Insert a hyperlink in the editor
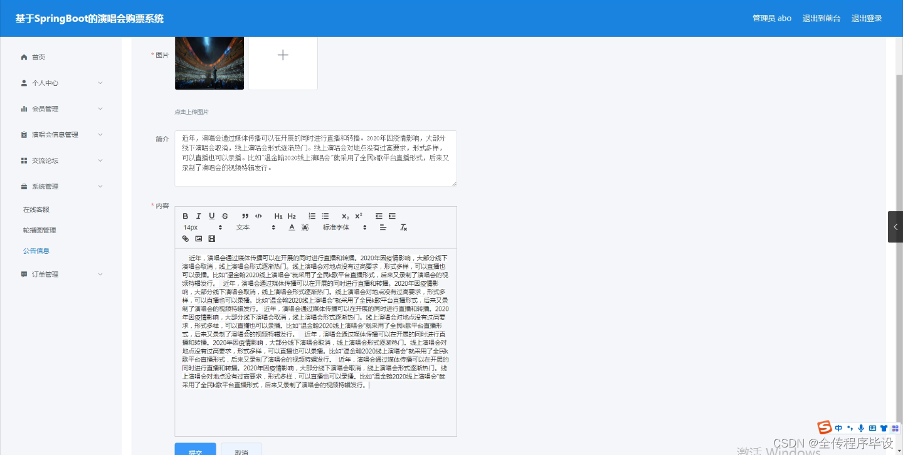The width and height of the screenshot is (903, 455). click(185, 238)
